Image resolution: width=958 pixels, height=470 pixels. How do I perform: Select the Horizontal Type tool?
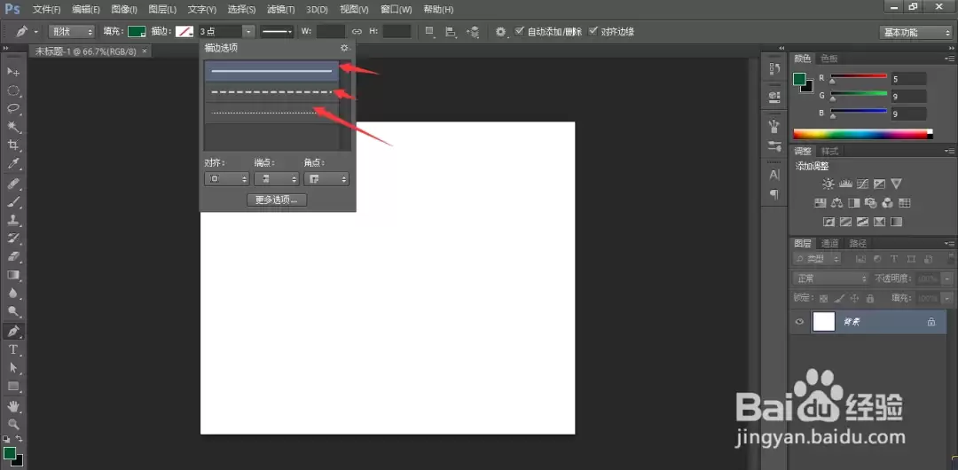[x=12, y=349]
